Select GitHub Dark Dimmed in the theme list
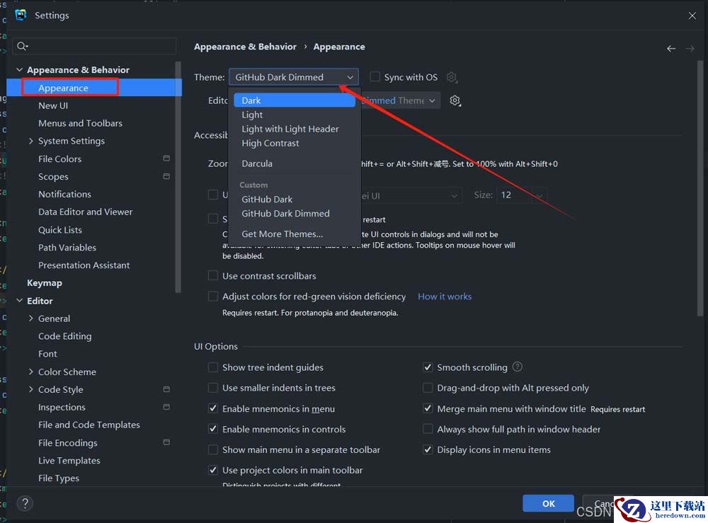The image size is (708, 523). (295, 214)
